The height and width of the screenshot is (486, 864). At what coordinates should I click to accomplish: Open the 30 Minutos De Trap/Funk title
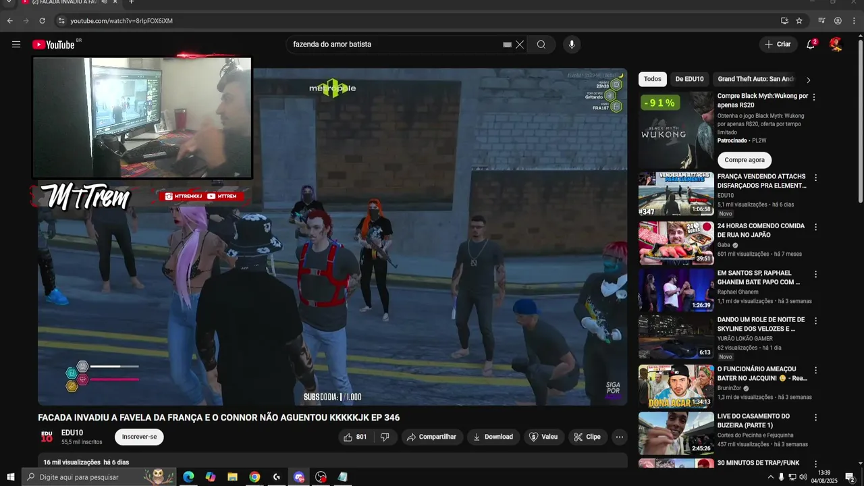(x=758, y=463)
